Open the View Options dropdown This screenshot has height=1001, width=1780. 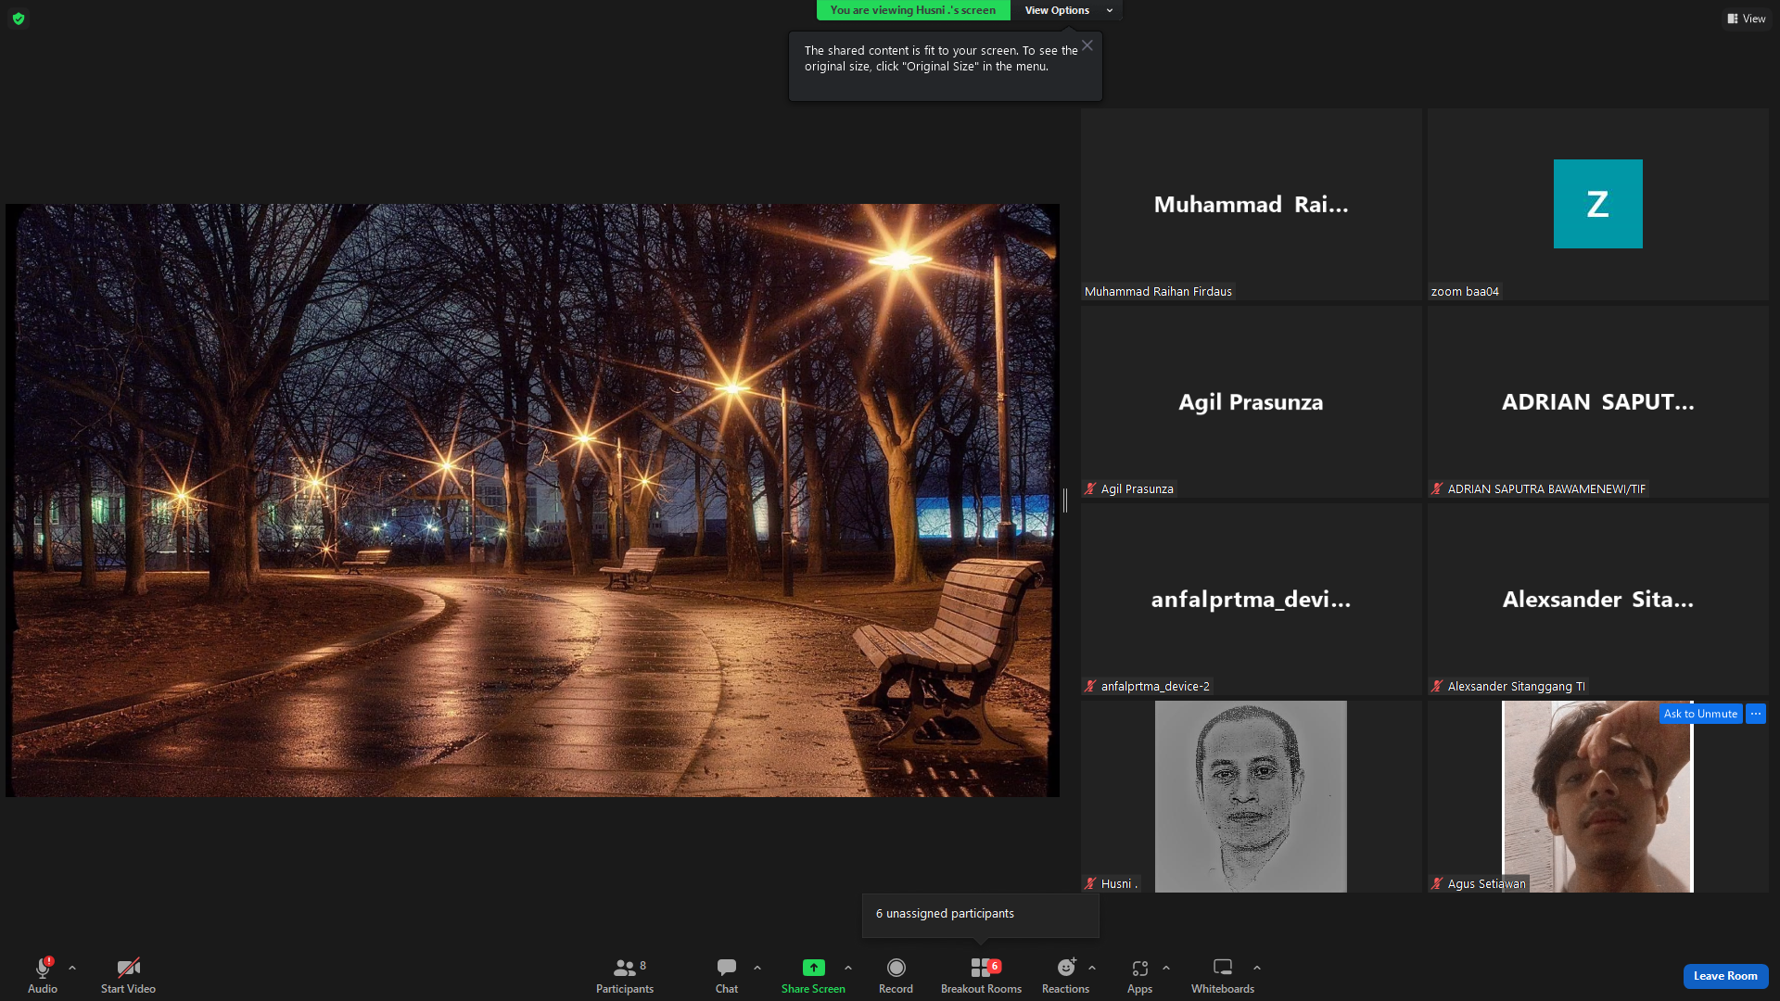click(1067, 10)
